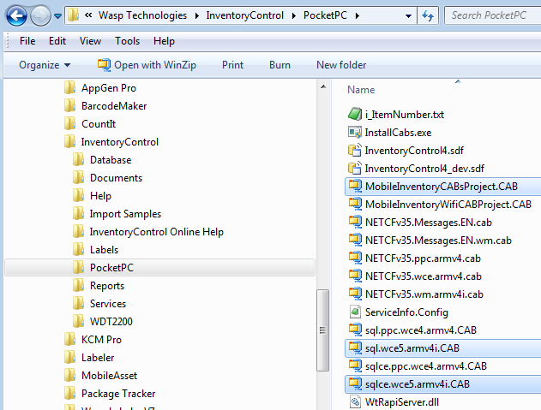
Task: Select the Labeler folder
Action: [98, 358]
